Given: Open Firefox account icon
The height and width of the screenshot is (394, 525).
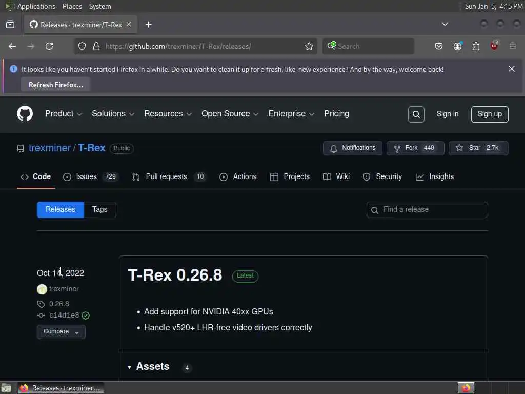Looking at the screenshot, I should (x=458, y=46).
